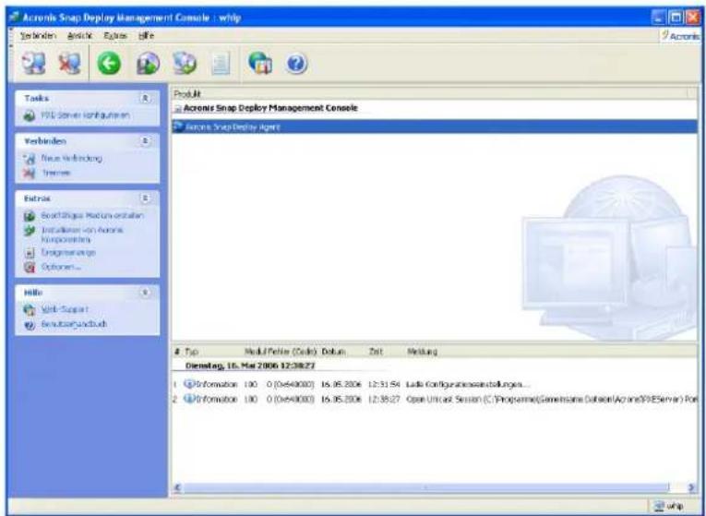Open the Verbinden menu
The width and height of the screenshot is (706, 516).
pos(38,36)
